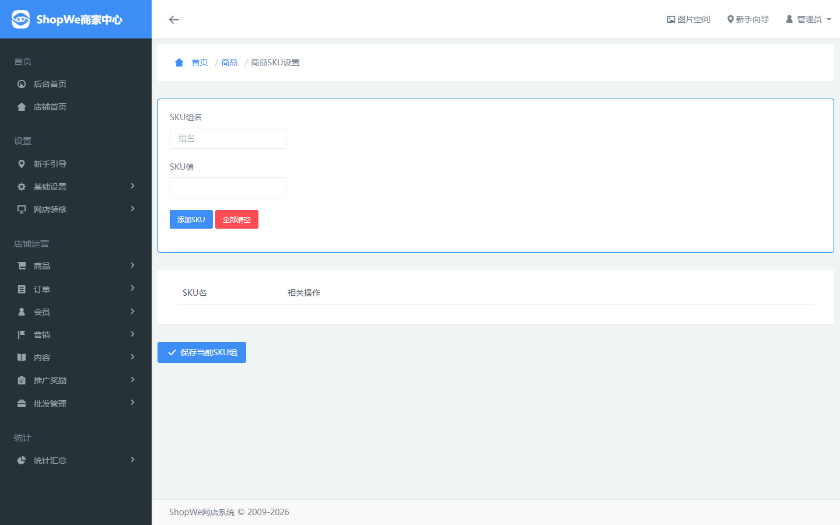Click 订单 list icon
This screenshot has height=525, width=840.
tap(22, 289)
